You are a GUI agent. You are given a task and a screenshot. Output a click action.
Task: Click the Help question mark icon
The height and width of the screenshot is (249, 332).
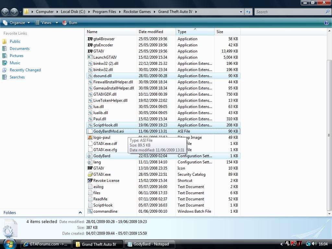[x=326, y=23]
